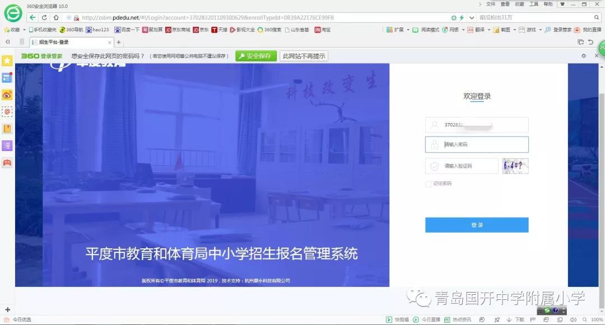
Task: Focus the 请输入密码 password field
Action: [x=476, y=144]
